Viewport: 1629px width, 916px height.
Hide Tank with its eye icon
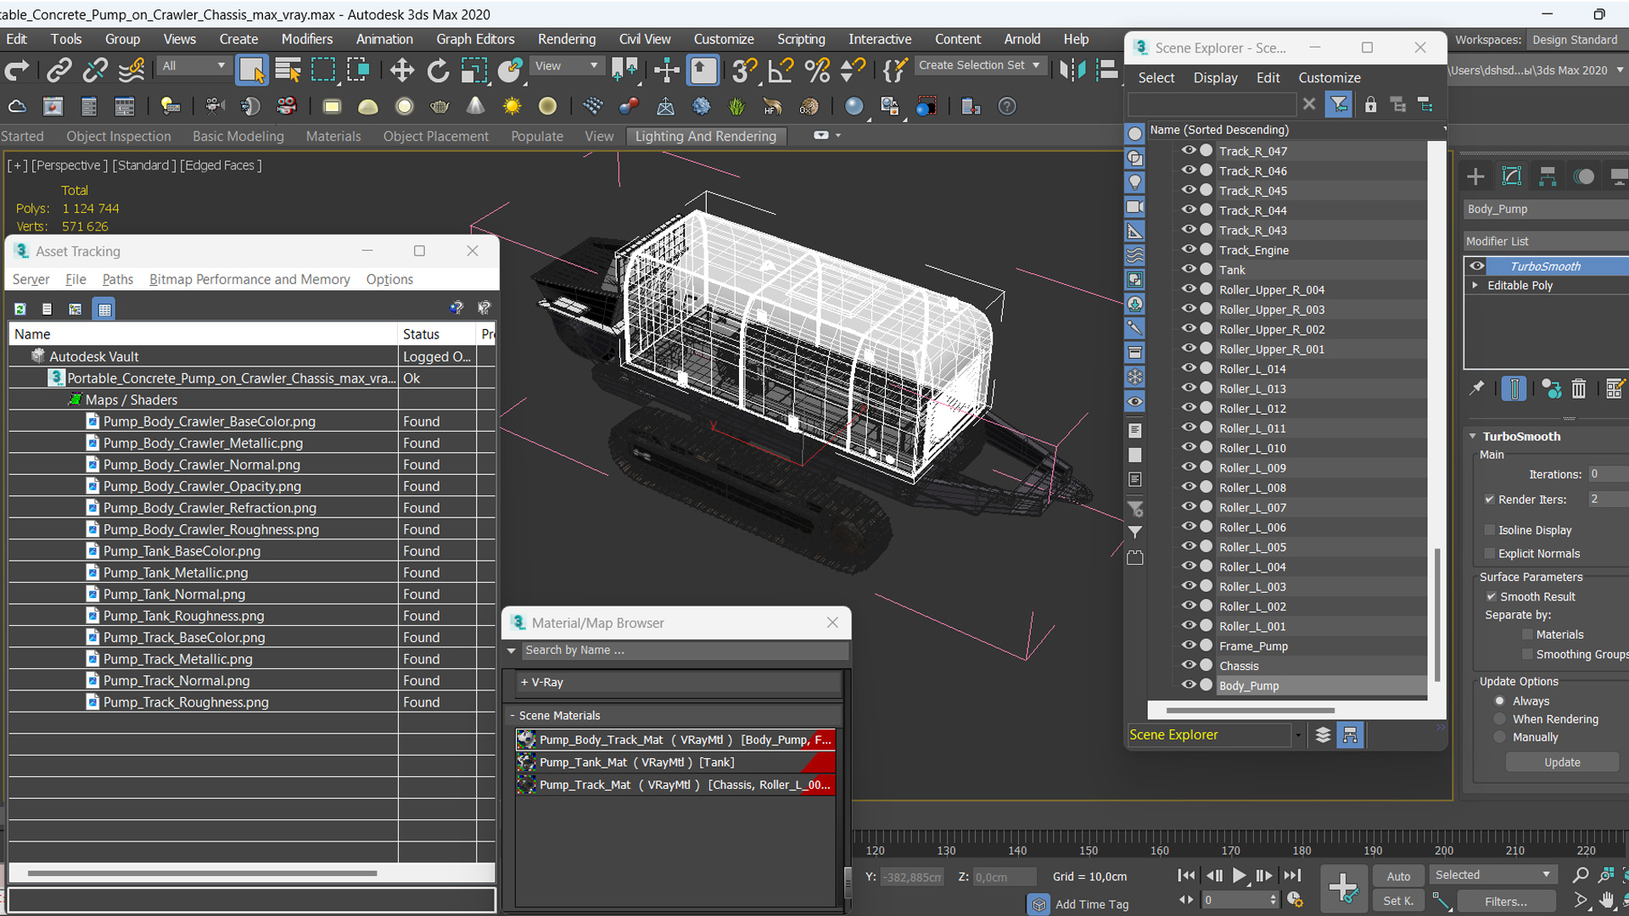point(1188,269)
